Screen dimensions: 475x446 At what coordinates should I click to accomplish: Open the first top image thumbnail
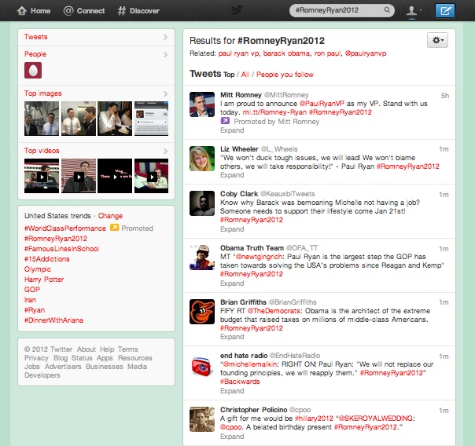click(x=42, y=119)
